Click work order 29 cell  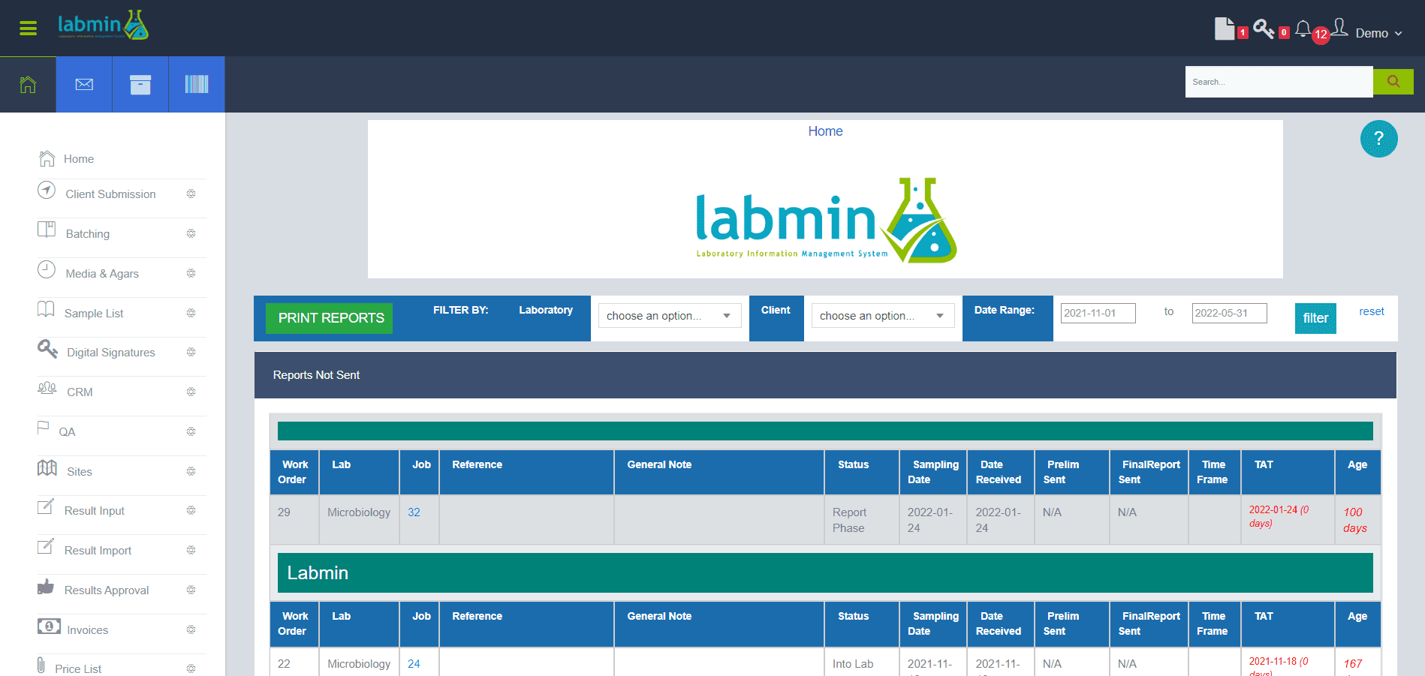coord(294,520)
